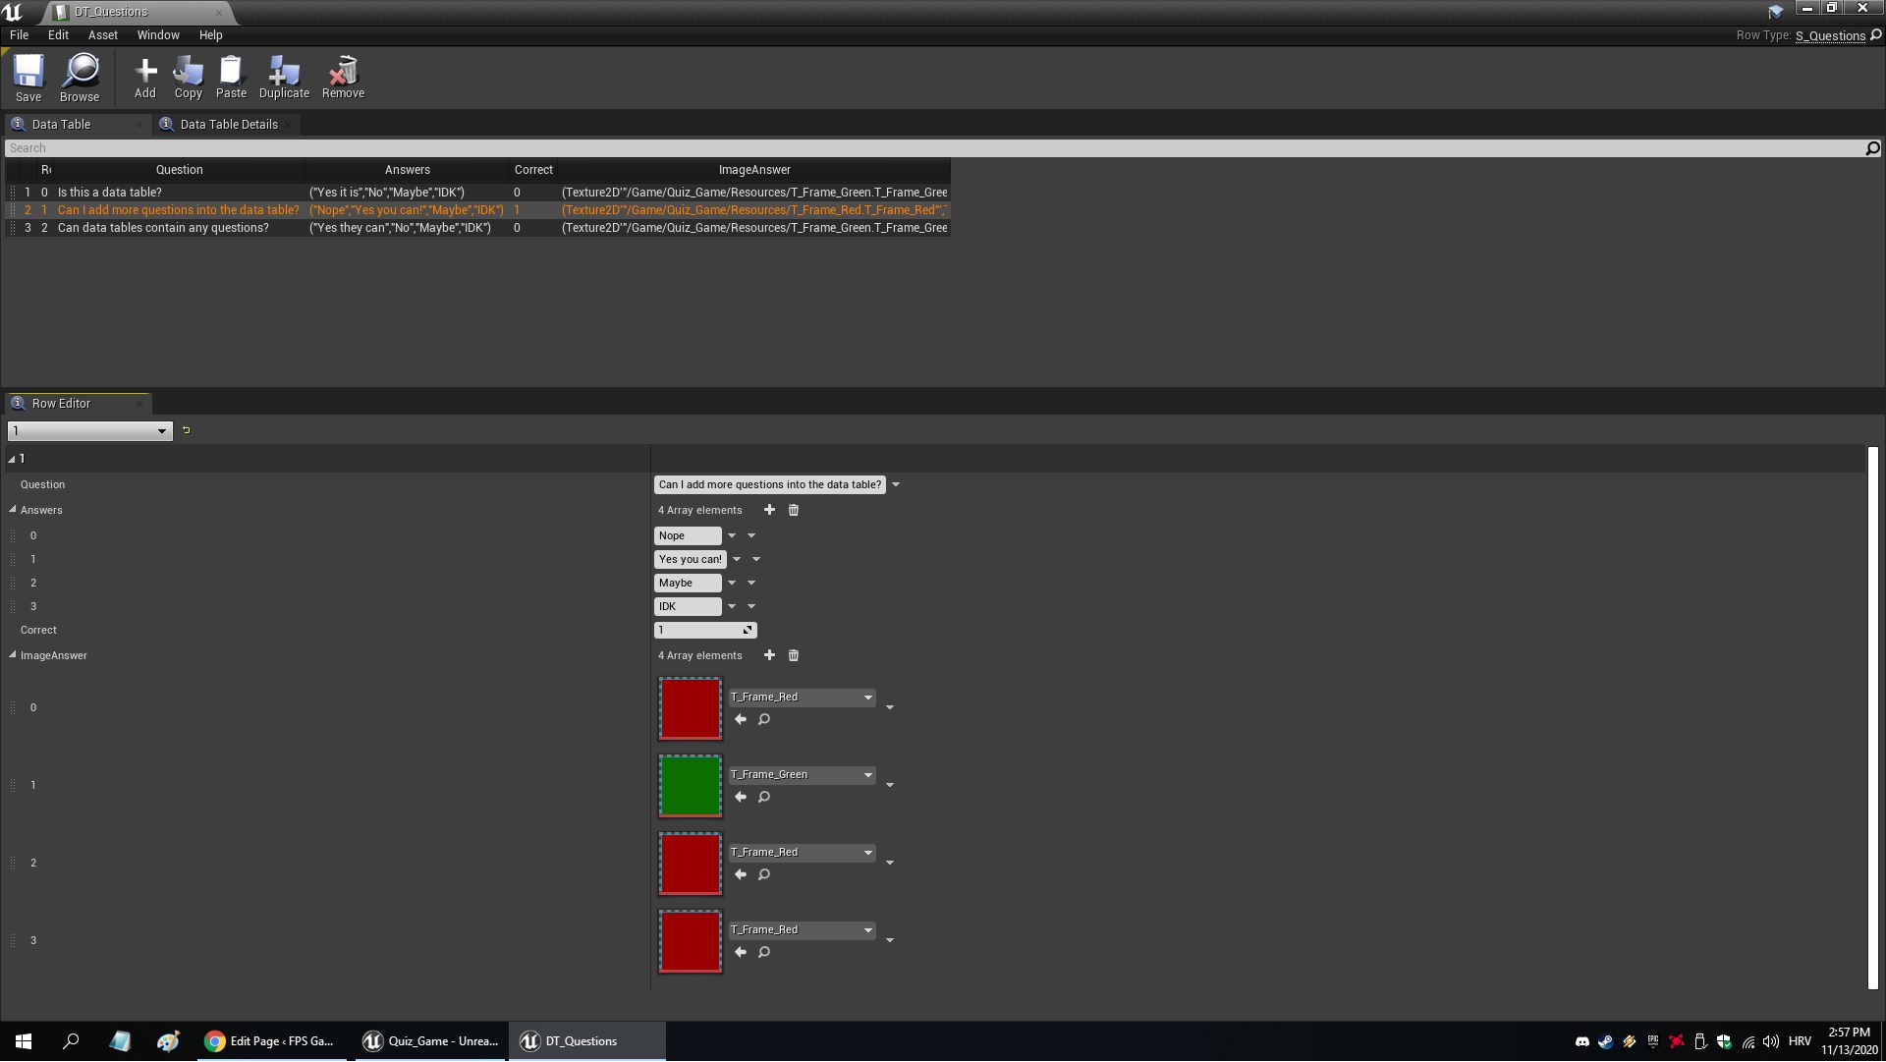The height and width of the screenshot is (1062, 1886).
Task: Select the 'Is this a data table?' row
Action: point(110,193)
